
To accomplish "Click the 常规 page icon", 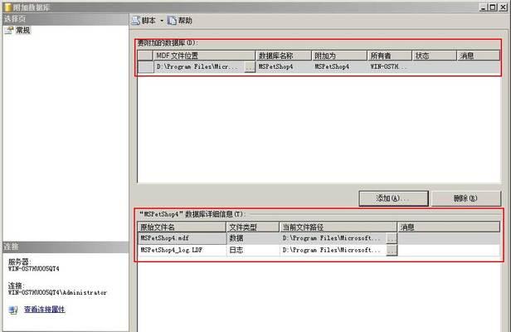I will [9, 31].
